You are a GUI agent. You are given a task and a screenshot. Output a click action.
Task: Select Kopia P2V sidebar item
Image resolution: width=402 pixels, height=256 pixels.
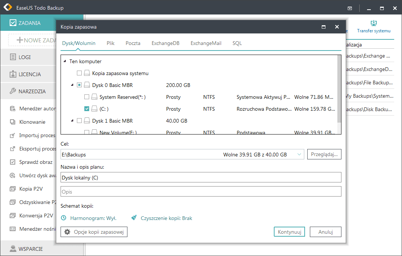tap(30, 189)
